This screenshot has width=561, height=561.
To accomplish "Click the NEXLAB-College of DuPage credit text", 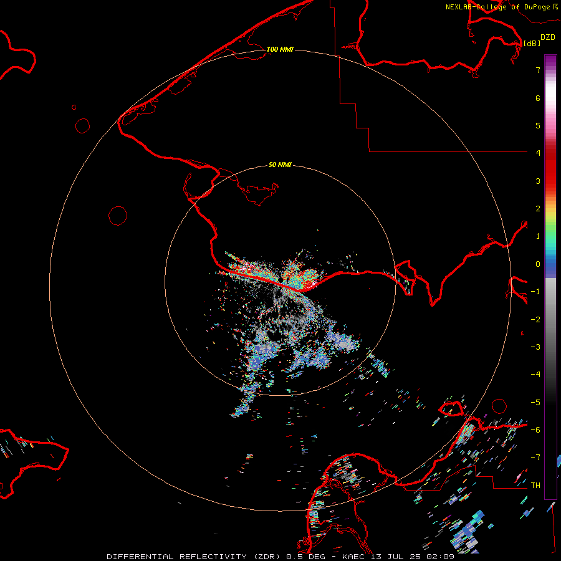I will (497, 7).
